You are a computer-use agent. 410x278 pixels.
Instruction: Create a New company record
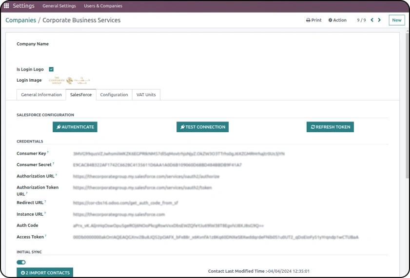point(397,20)
